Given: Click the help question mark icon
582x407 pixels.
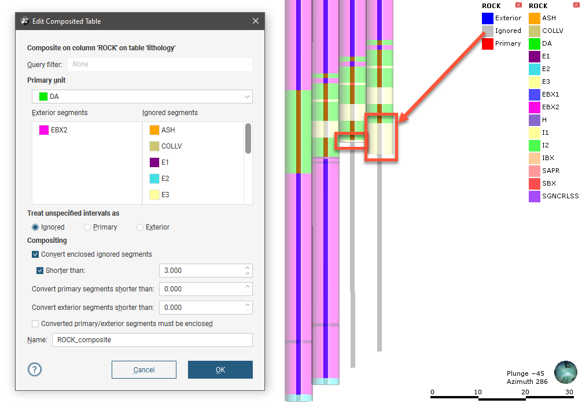Looking at the screenshot, I should click(35, 369).
